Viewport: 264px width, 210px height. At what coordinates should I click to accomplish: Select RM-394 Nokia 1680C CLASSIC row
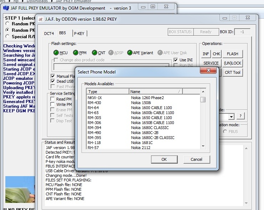(143, 128)
